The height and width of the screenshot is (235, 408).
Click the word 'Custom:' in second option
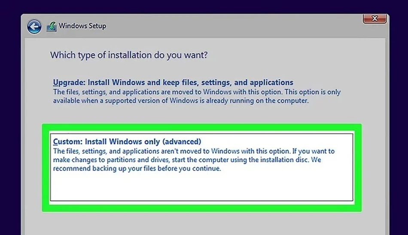point(68,142)
